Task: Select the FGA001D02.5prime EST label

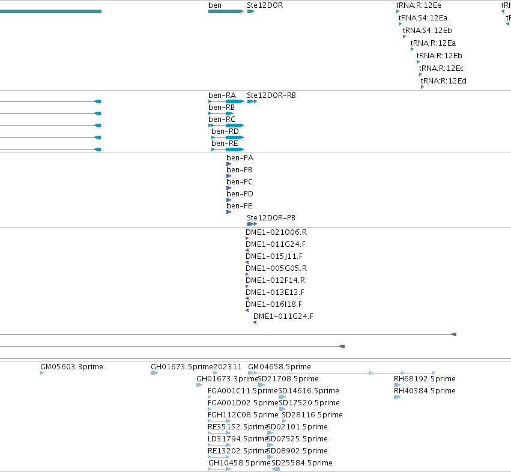Action: (x=243, y=403)
